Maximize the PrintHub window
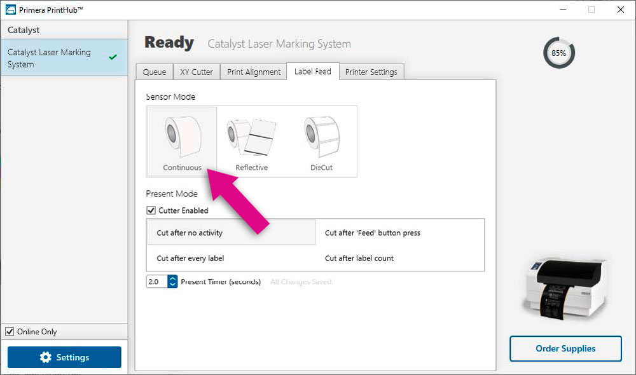 [x=591, y=10]
